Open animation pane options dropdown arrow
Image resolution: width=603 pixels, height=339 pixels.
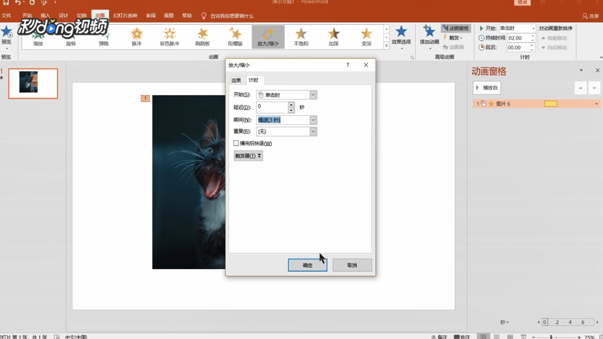(581, 70)
